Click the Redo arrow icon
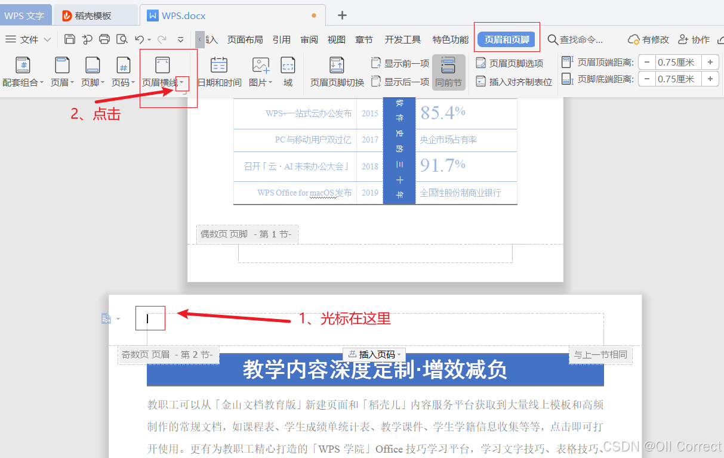 [x=162, y=39]
